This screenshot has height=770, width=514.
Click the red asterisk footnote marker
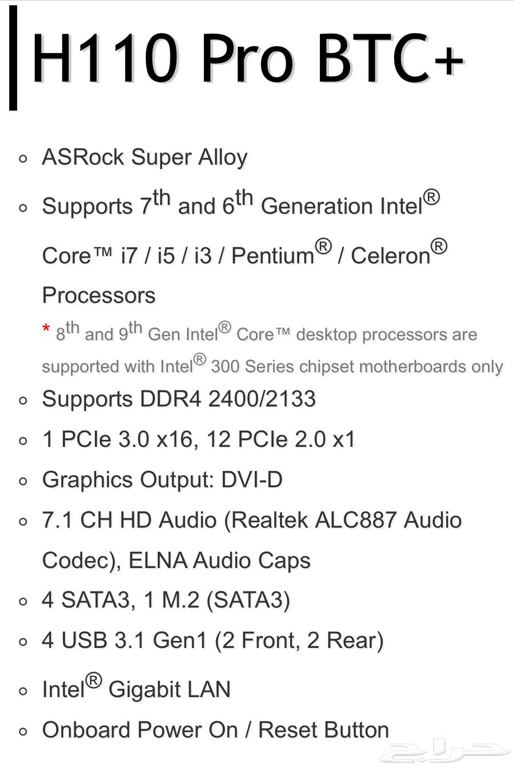pyautogui.click(x=46, y=329)
